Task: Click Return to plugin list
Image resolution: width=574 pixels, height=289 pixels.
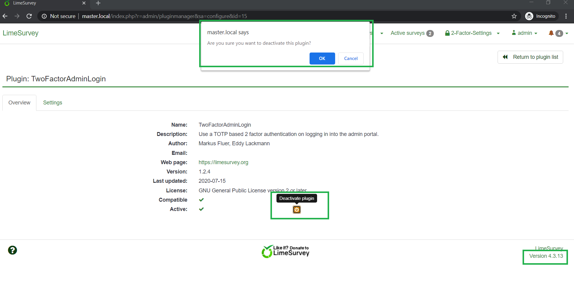Action: point(530,57)
